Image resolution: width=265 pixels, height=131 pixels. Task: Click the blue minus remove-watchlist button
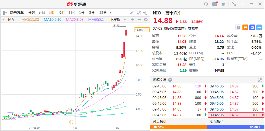click(x=259, y=27)
